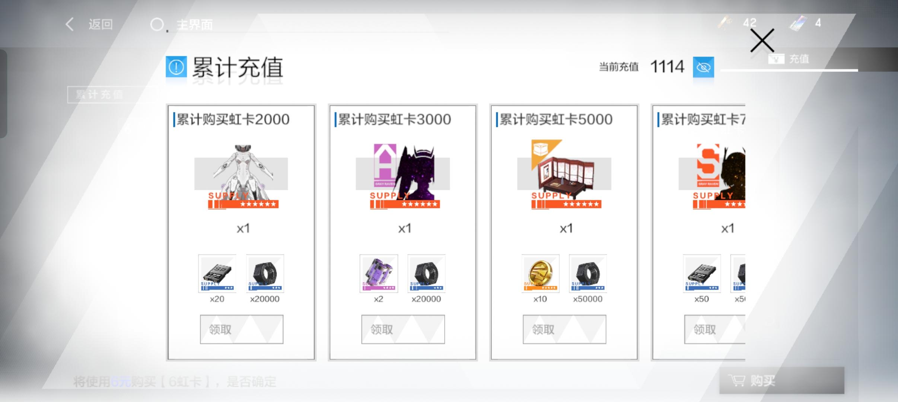Click the info icon beside 累计充值 title
The image size is (898, 402).
(x=176, y=67)
